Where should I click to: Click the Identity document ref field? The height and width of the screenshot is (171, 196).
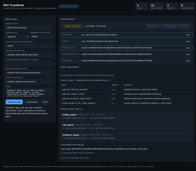pos(29,55)
